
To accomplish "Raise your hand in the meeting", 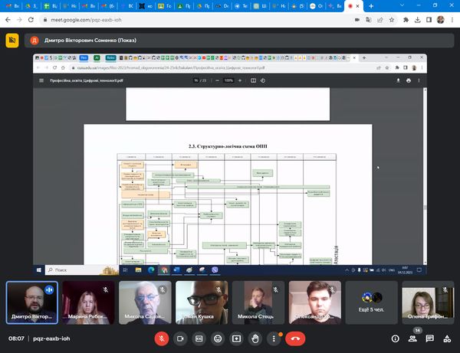I will 255,338.
